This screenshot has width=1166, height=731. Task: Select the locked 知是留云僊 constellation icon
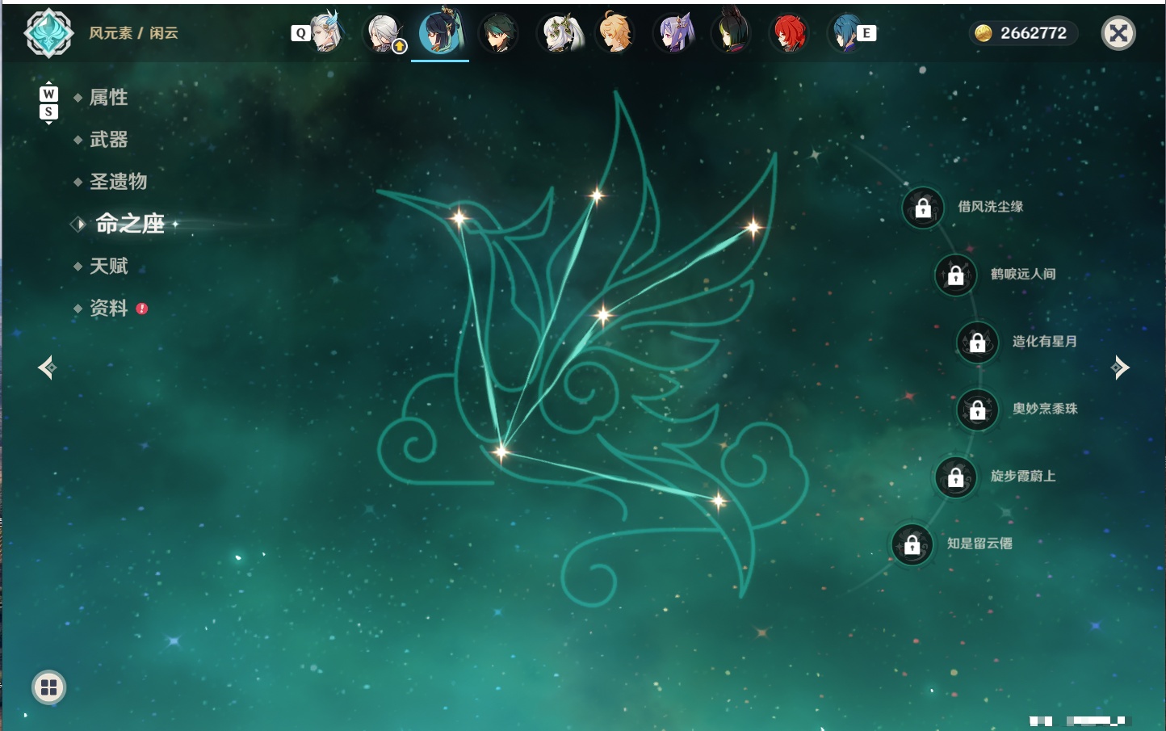[x=912, y=544]
